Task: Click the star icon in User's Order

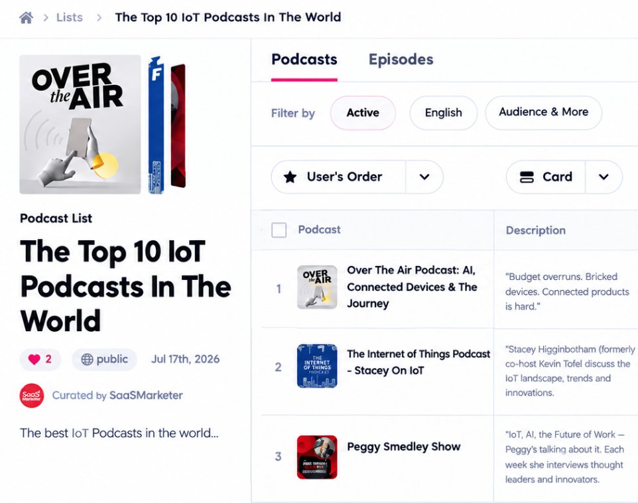Action: [290, 177]
